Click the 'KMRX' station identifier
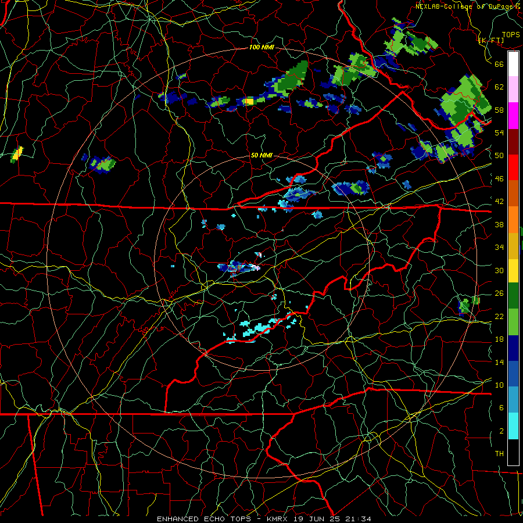Screen dimensions: 523x523 click(x=278, y=519)
